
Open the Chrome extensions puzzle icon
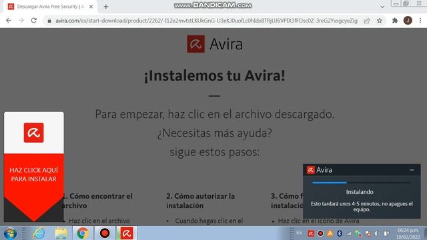[x=395, y=21]
